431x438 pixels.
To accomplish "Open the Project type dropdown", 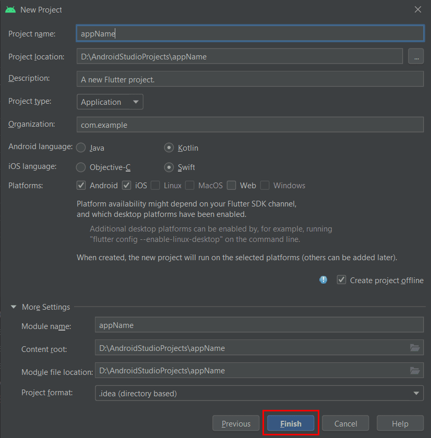I will click(x=110, y=102).
